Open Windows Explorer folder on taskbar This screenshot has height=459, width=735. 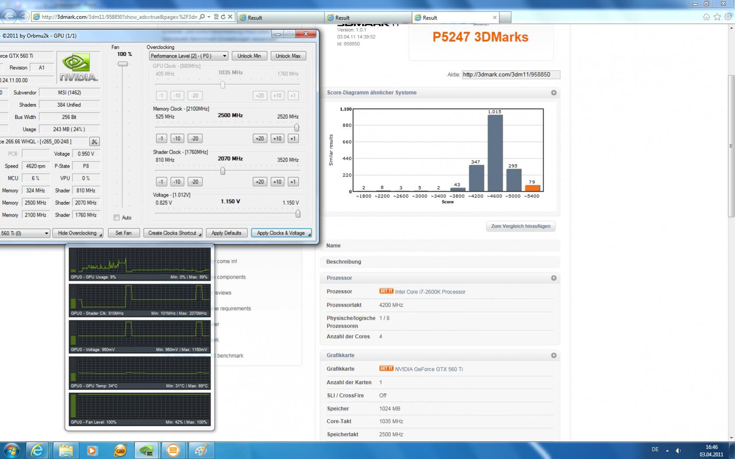66,450
